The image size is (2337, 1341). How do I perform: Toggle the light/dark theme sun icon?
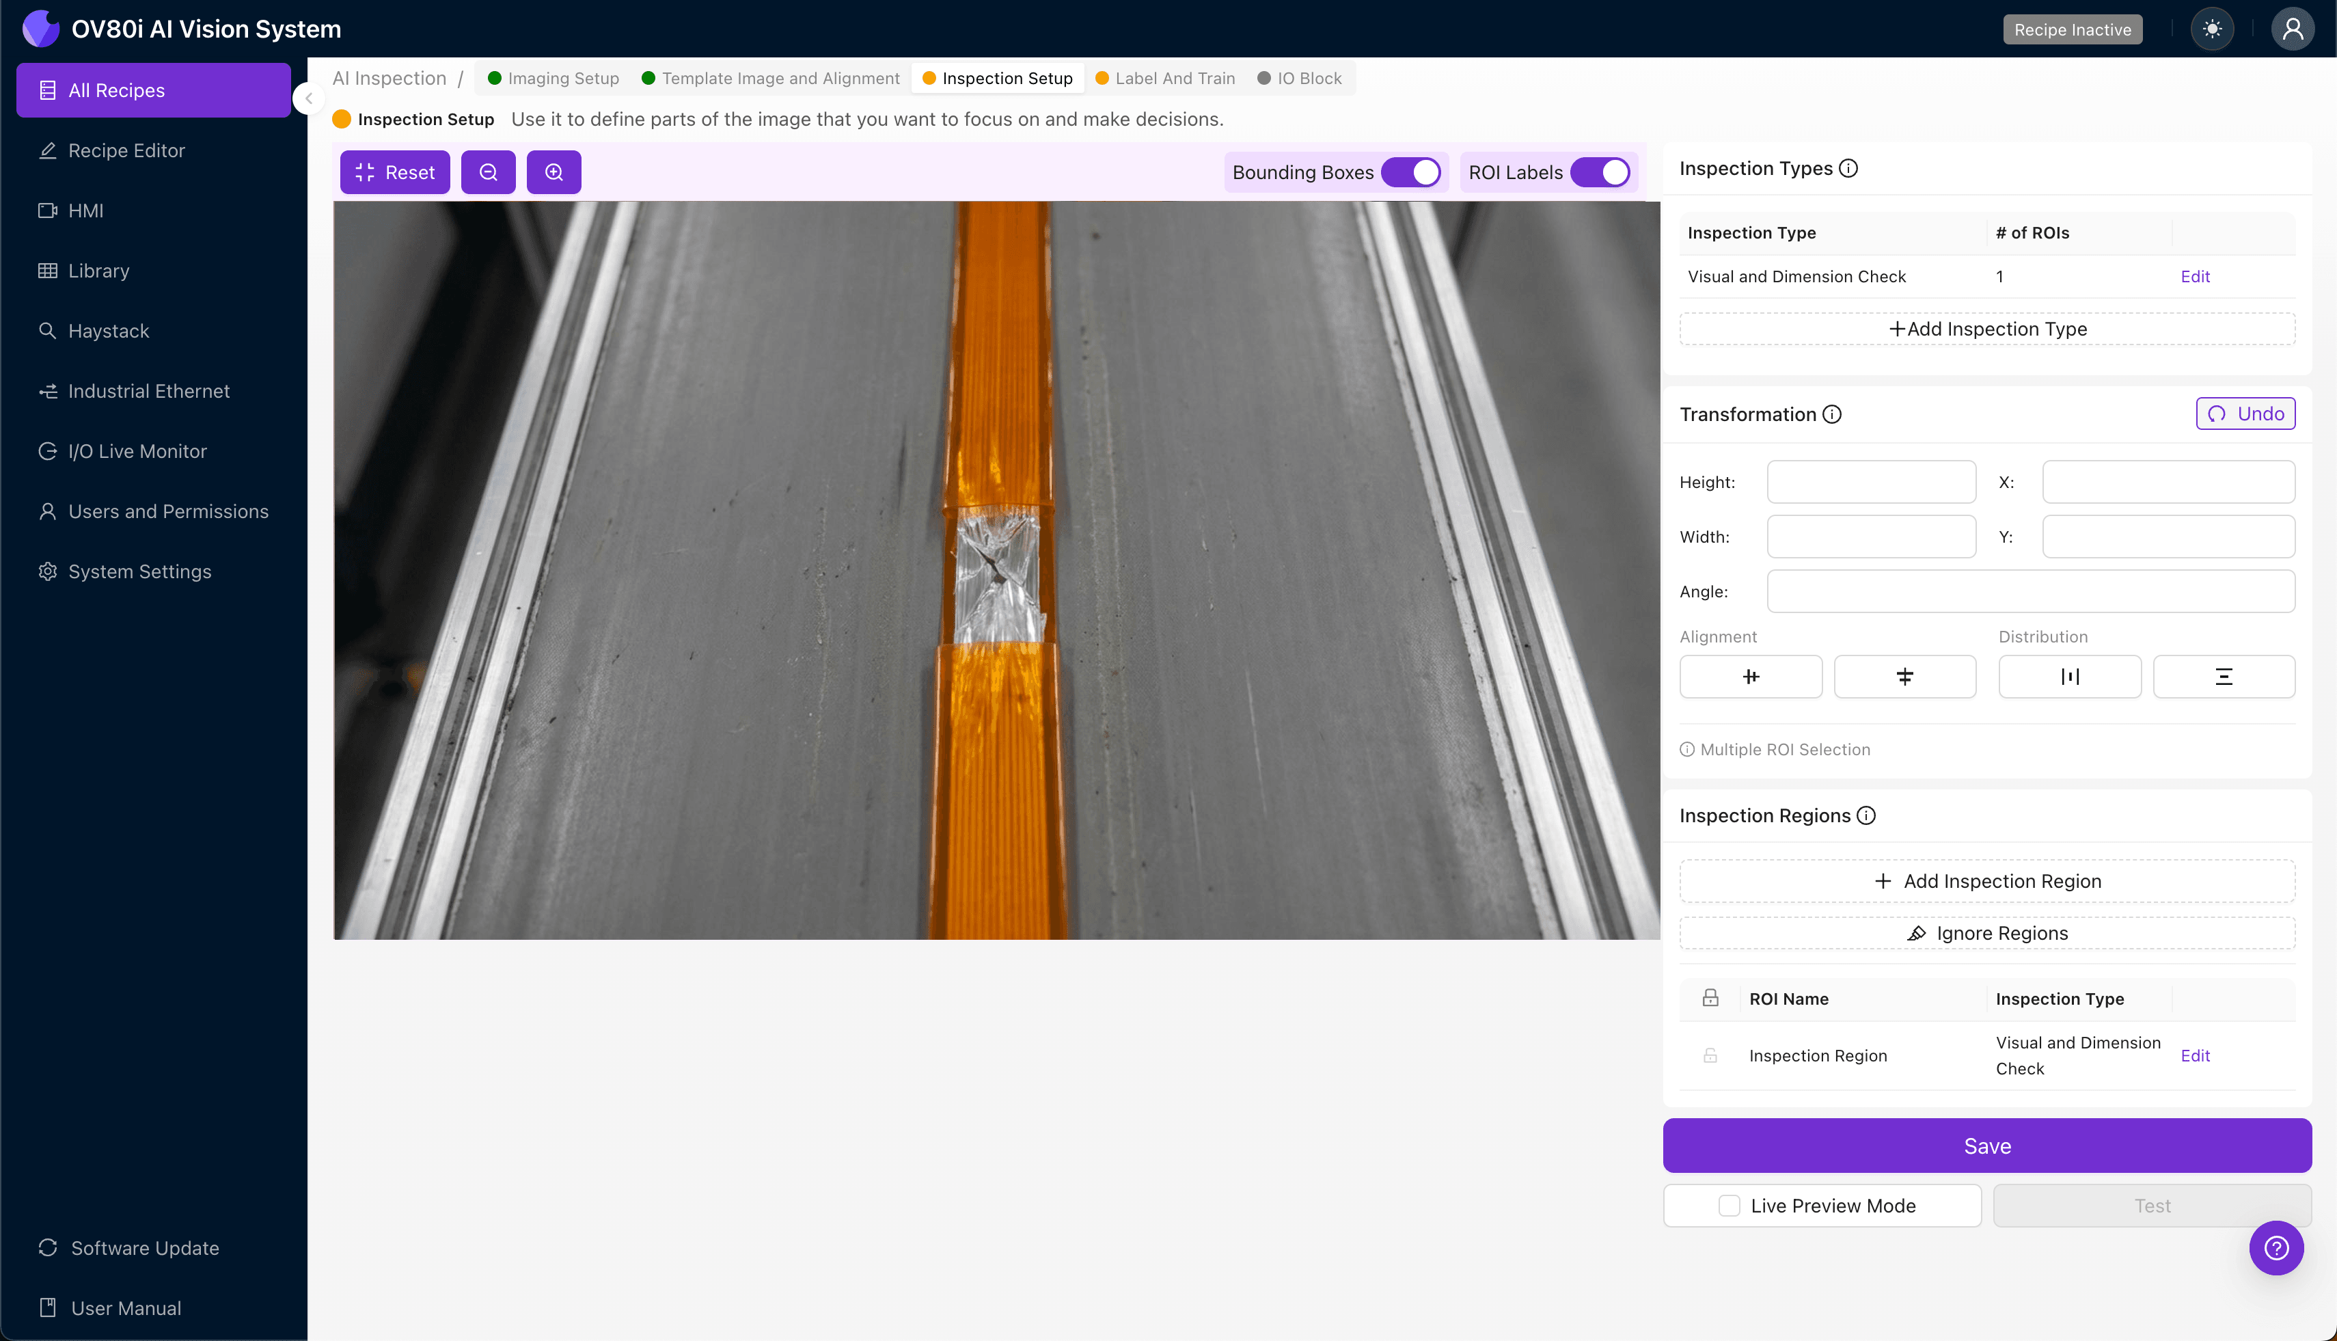coord(2212,29)
